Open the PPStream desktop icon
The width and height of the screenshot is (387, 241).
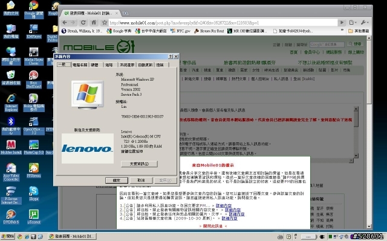(x=34, y=170)
